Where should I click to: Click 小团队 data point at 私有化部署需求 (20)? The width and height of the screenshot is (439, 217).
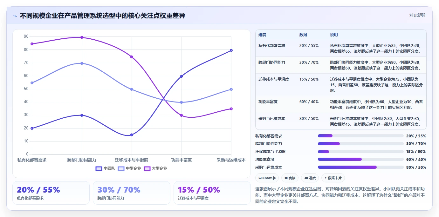coord(32,128)
